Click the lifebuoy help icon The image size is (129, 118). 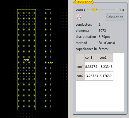(x=79, y=17)
